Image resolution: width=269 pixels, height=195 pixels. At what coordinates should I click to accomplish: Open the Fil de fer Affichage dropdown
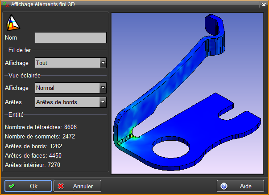(x=70, y=63)
